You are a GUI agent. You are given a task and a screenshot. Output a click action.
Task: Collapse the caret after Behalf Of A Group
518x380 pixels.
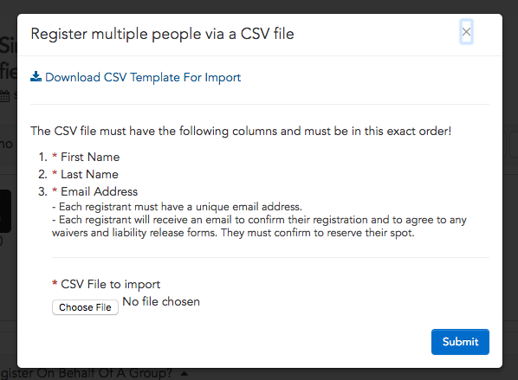coord(185,374)
